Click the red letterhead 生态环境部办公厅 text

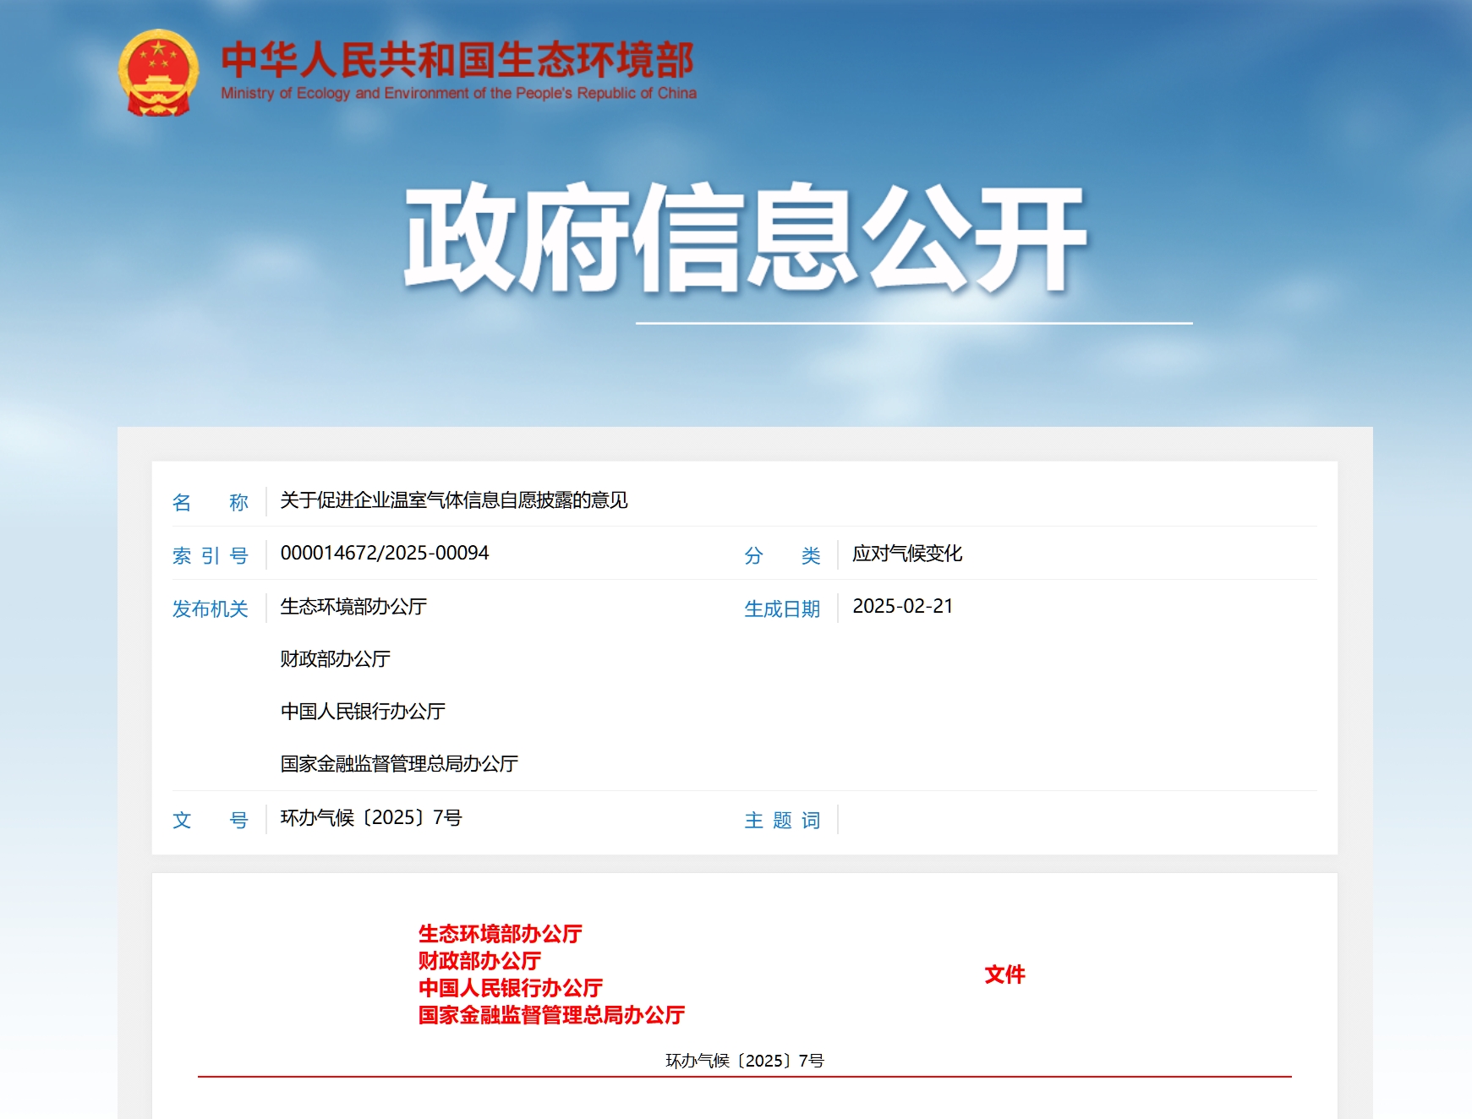tap(502, 934)
